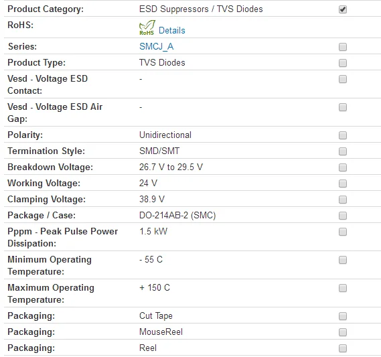Click the 'Product Type:' row label
Screen dimensions: 381x357
(x=36, y=62)
